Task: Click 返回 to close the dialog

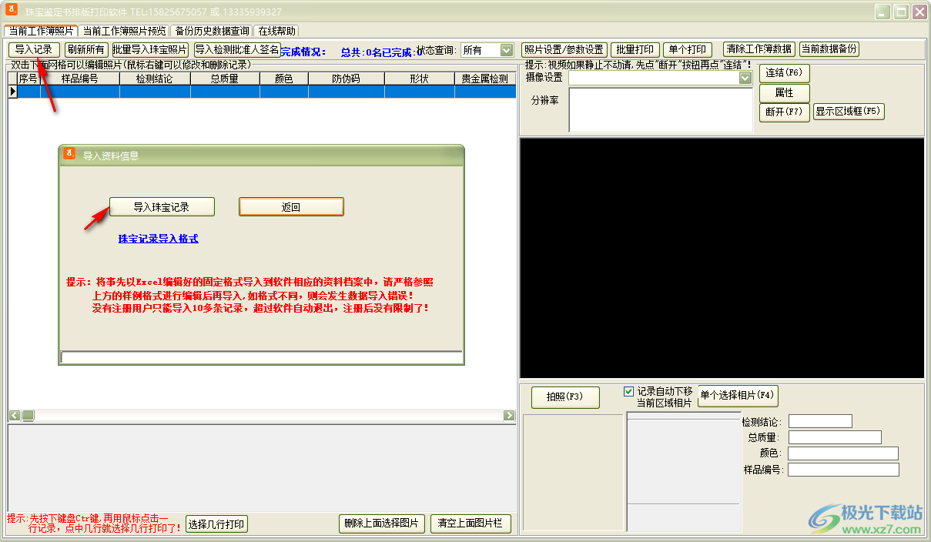Action: coord(291,206)
